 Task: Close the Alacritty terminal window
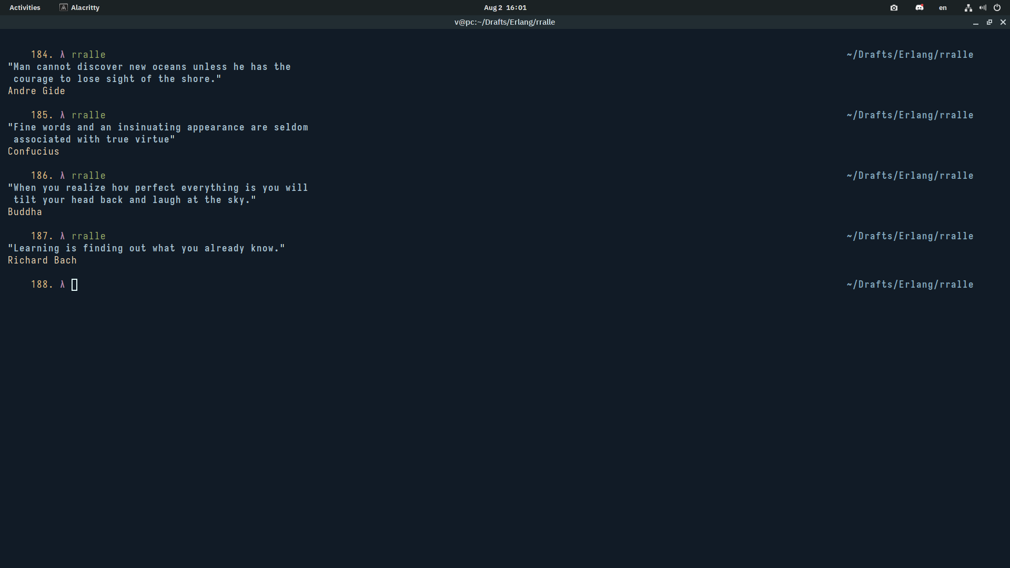tap(1003, 22)
